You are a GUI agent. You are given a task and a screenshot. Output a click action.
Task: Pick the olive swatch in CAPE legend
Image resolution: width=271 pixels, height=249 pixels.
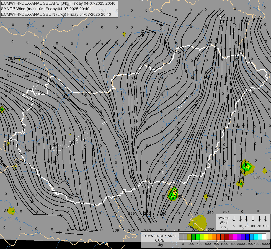189,237
